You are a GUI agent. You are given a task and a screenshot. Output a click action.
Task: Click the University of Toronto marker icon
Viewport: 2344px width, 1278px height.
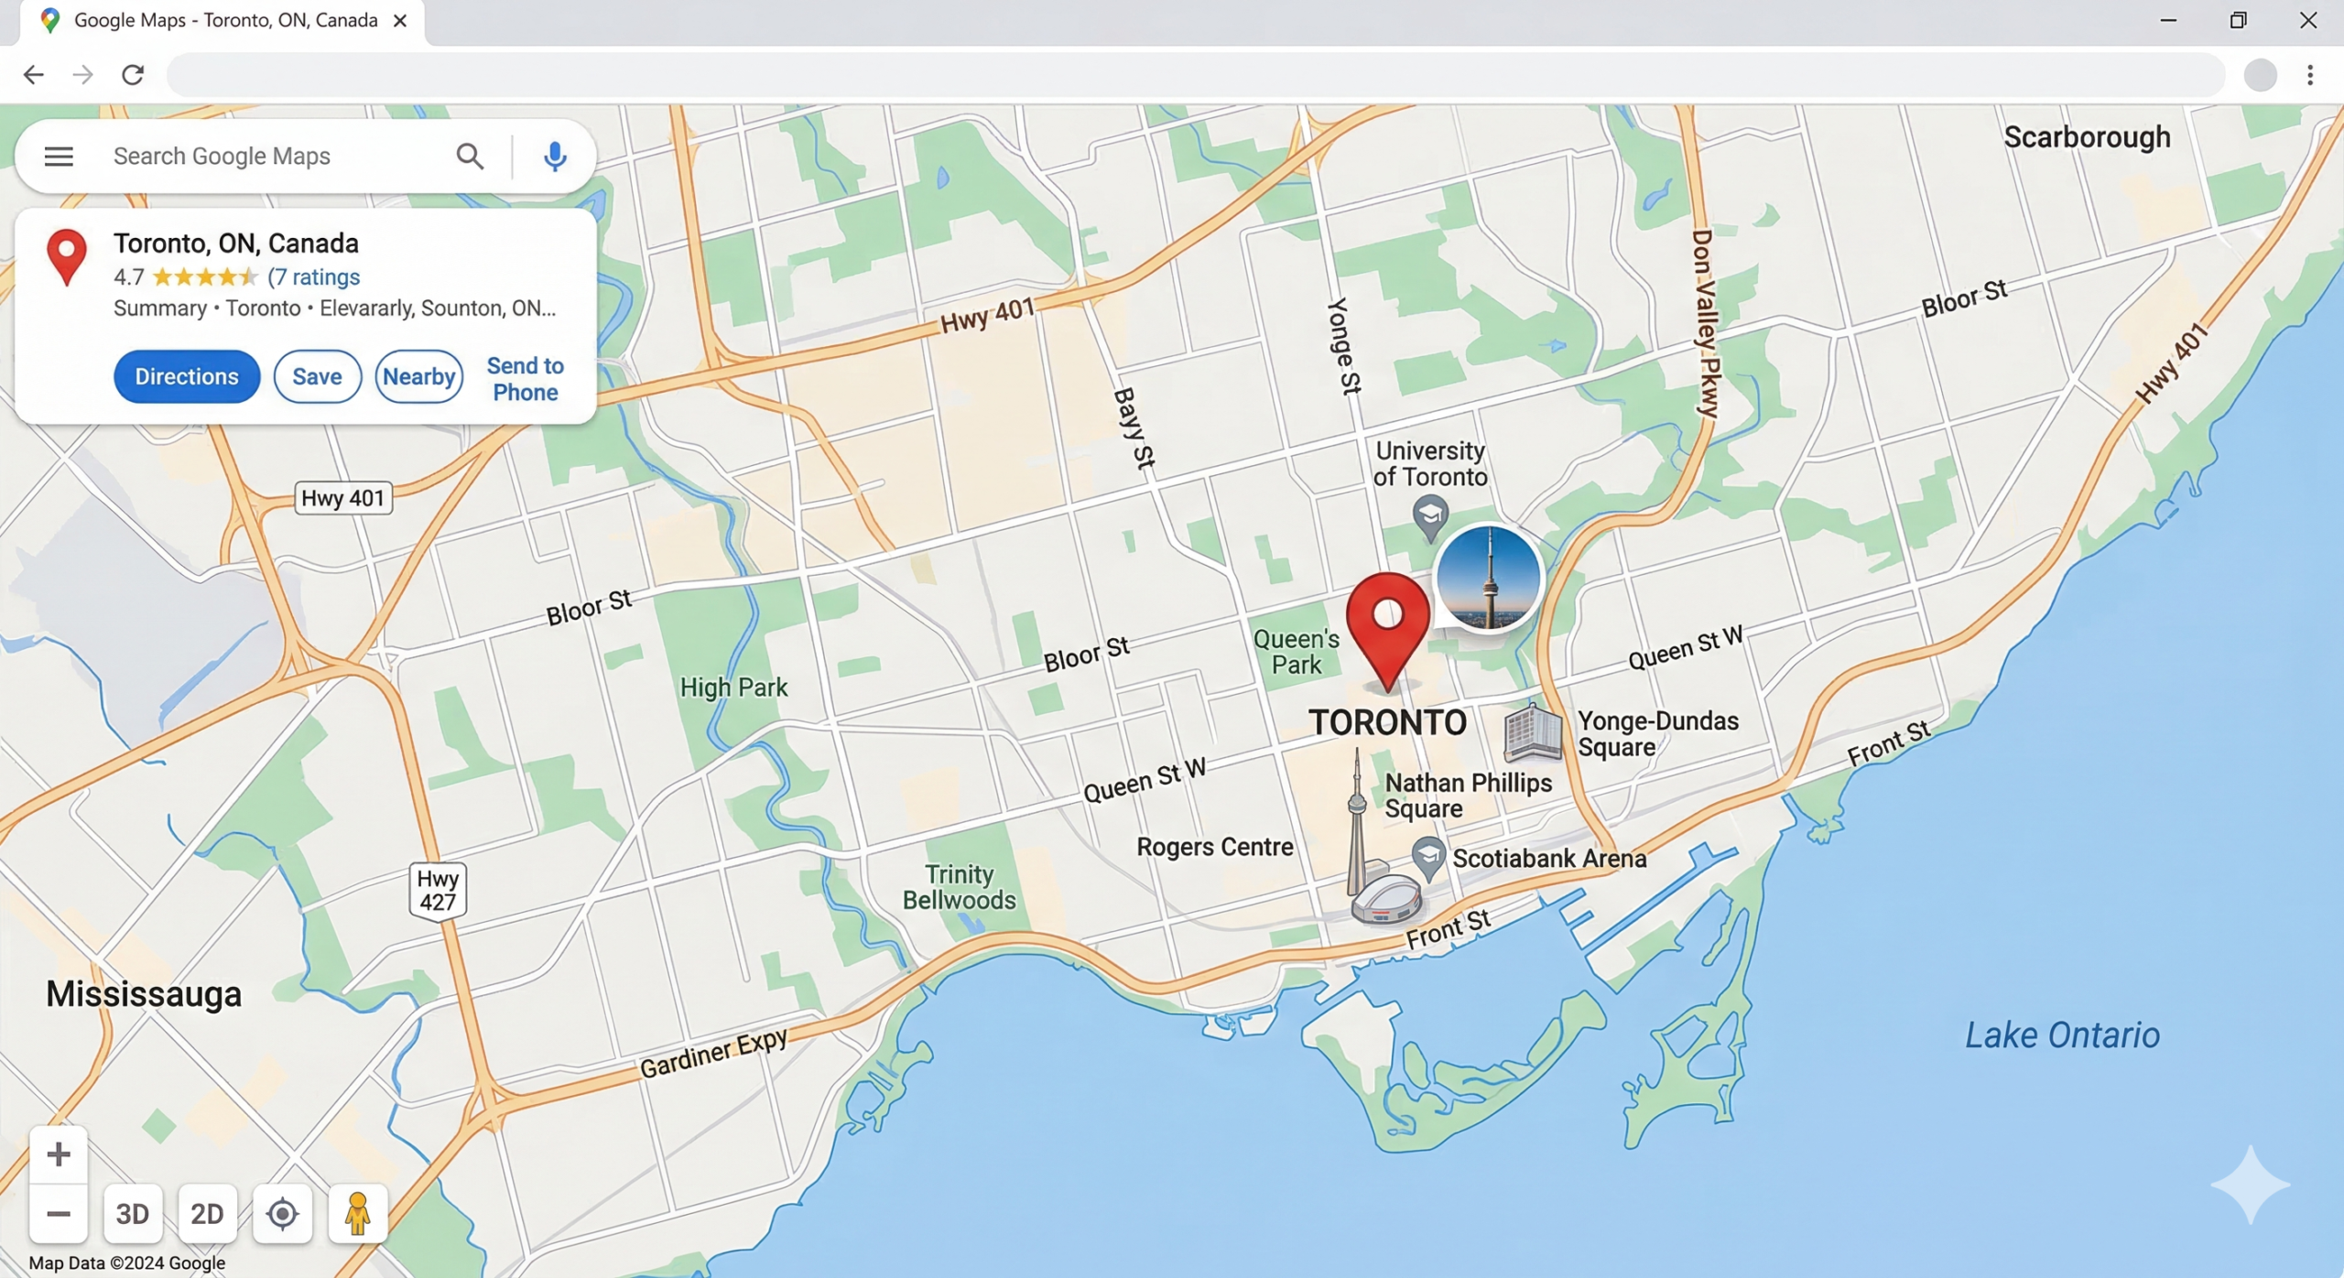(x=1430, y=518)
